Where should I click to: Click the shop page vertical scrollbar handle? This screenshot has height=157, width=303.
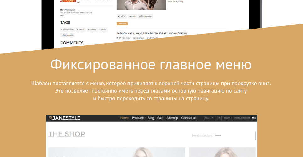tap(255, 136)
